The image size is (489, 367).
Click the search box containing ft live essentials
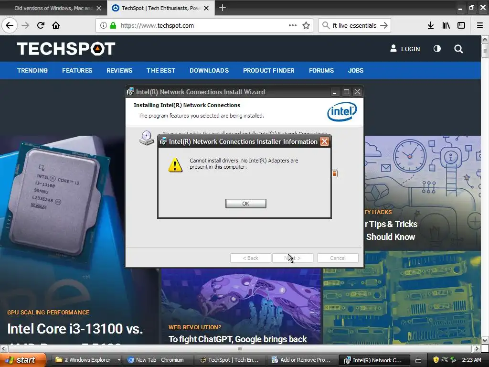click(355, 25)
